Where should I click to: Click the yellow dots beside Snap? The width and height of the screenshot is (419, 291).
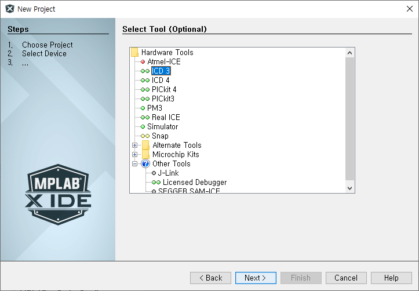pos(145,136)
